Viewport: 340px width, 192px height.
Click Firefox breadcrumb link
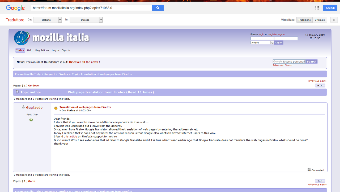coord(63,74)
